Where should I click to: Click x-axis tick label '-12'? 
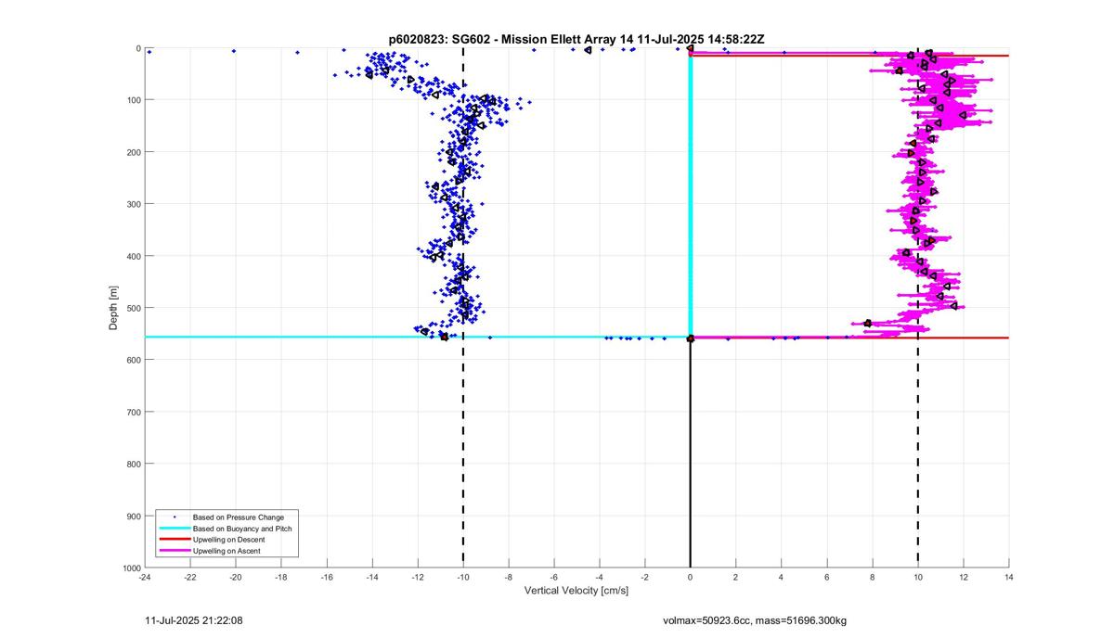tap(418, 577)
